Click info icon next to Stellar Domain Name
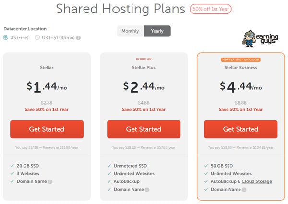Screen dimensions: 288x204 (x=50, y=182)
